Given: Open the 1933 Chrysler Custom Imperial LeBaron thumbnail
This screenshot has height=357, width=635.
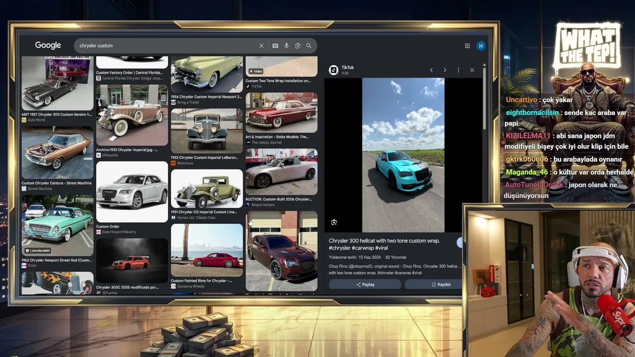Looking at the screenshot, I should click(x=207, y=131).
